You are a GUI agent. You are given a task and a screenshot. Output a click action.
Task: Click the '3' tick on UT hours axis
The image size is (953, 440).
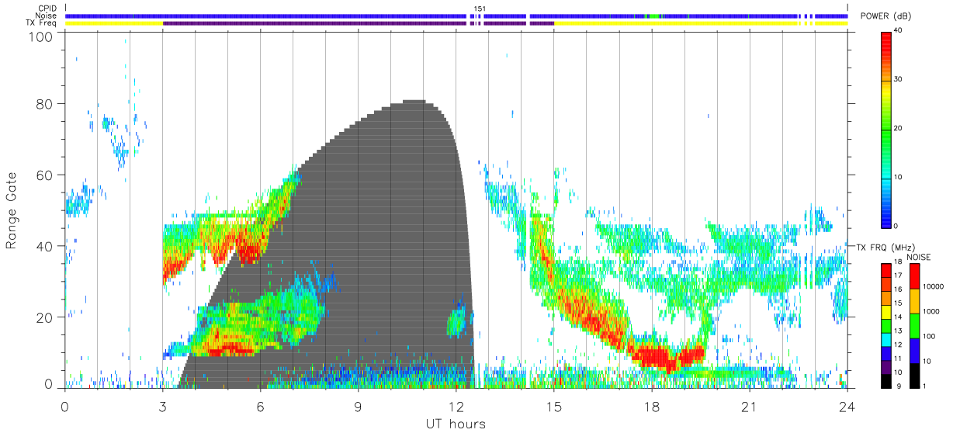click(x=163, y=406)
